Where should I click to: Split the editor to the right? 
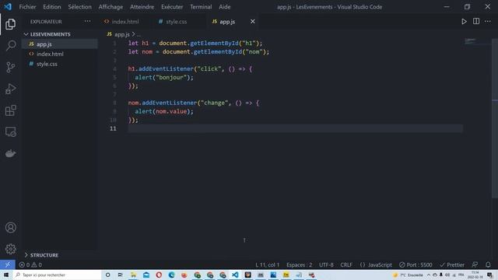click(476, 21)
